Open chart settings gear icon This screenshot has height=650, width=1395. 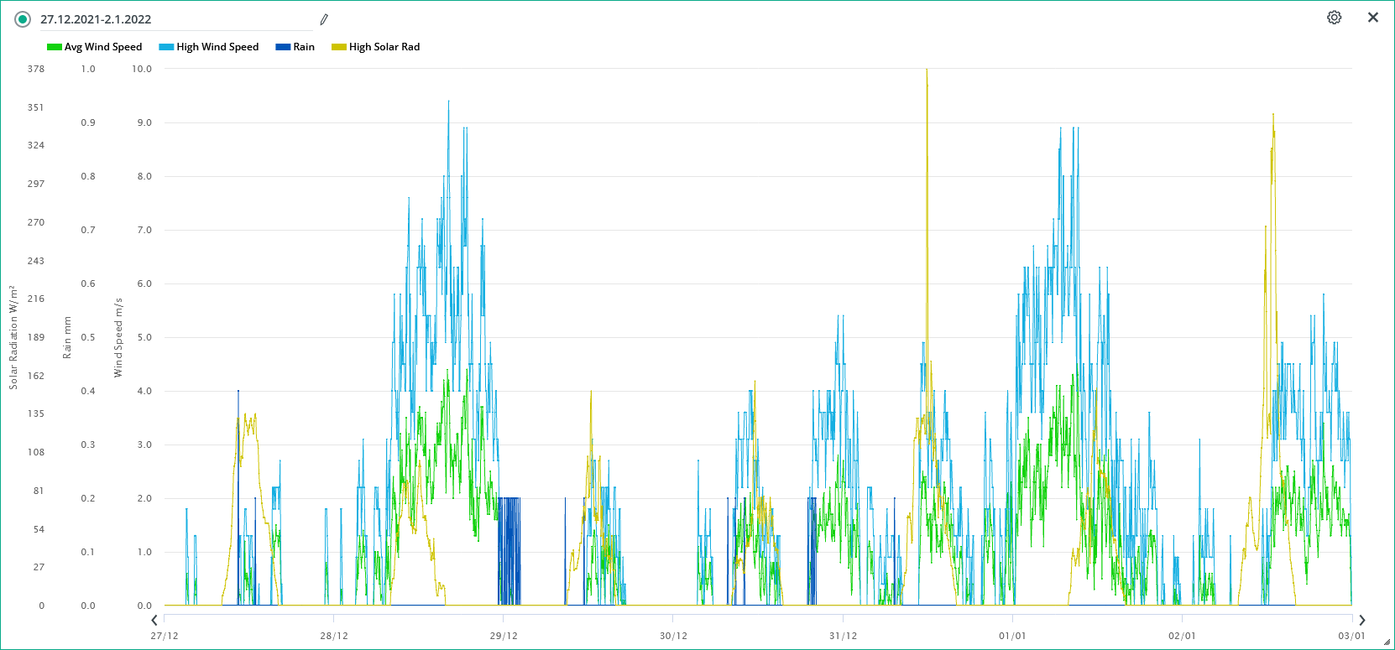pos(1334,18)
